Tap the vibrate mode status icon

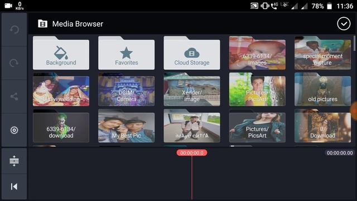coord(265,6)
